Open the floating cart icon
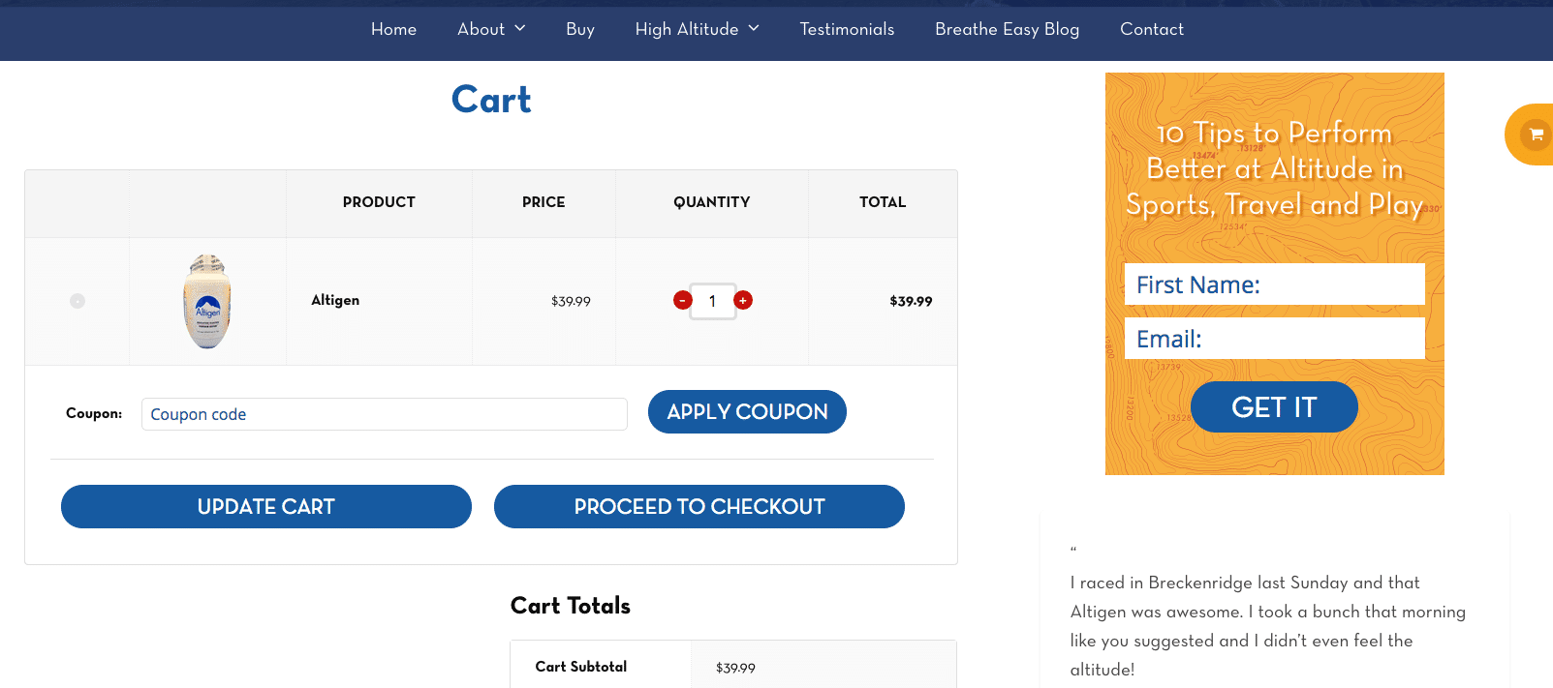Image resolution: width=1553 pixels, height=688 pixels. point(1535,135)
